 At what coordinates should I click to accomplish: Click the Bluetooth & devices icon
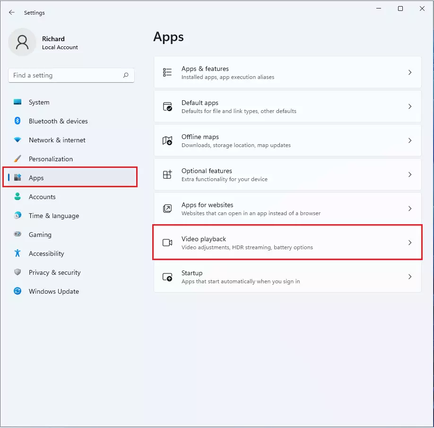click(17, 121)
